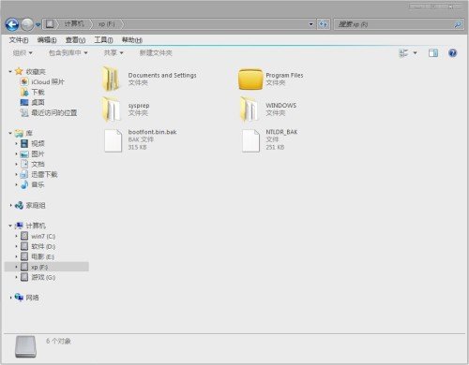Open the 工具(T) menu
Viewport: 469px width, 365px height.
103,40
